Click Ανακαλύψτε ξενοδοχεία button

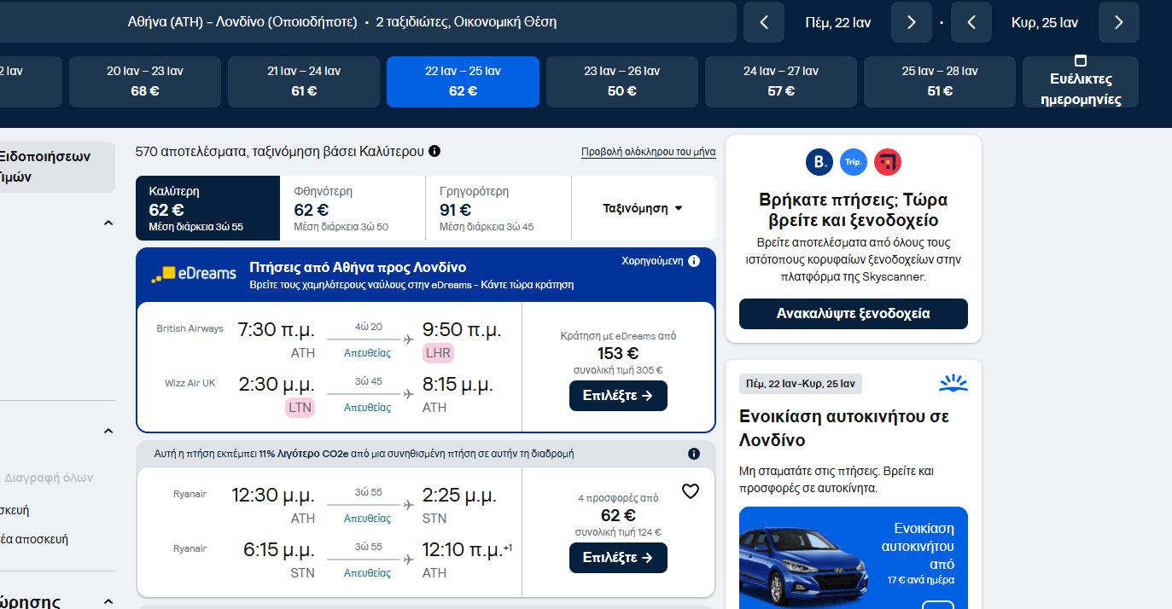[853, 314]
